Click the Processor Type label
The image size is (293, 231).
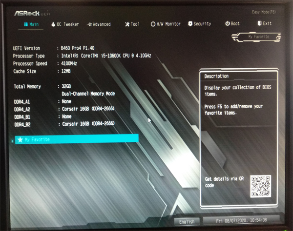[x=29, y=56]
